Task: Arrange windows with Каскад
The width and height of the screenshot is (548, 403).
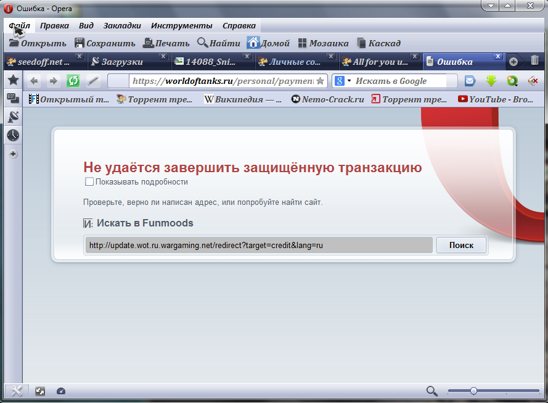Action: pyautogui.click(x=379, y=43)
